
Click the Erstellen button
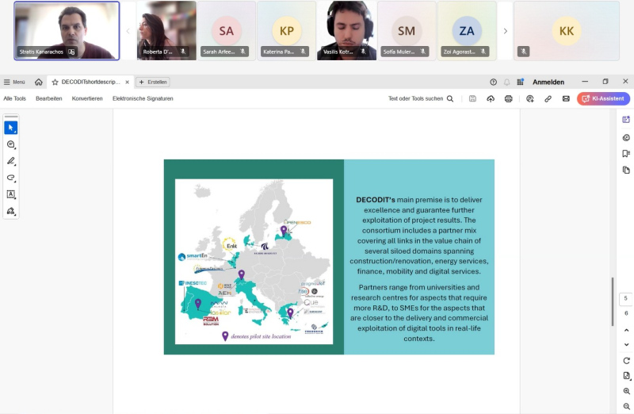point(153,82)
